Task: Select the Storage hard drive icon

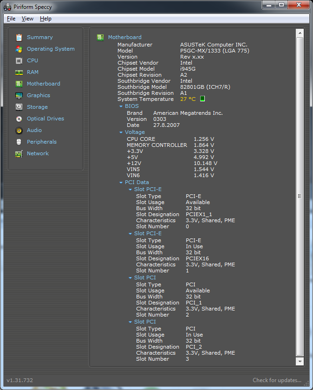Action: pyautogui.click(x=19, y=107)
